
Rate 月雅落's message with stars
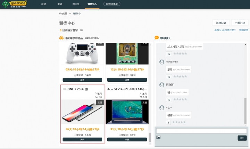(x=180, y=99)
